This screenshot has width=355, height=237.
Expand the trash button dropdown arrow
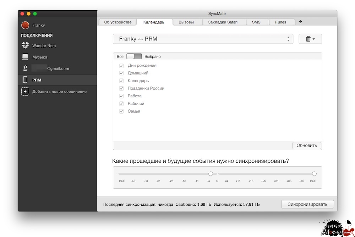point(314,39)
